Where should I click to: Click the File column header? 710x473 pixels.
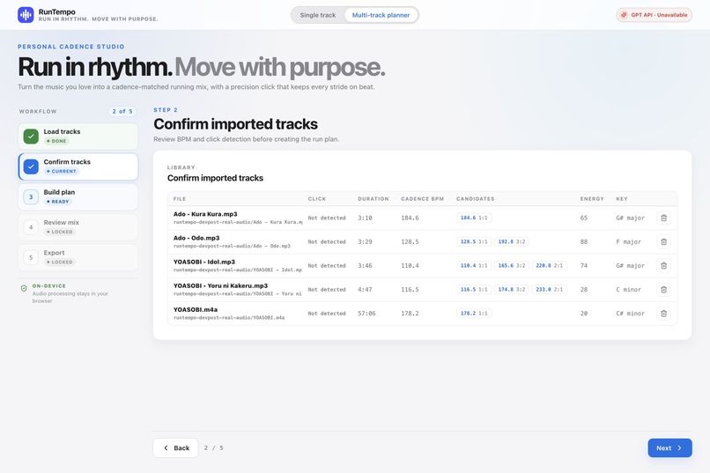pyautogui.click(x=180, y=199)
